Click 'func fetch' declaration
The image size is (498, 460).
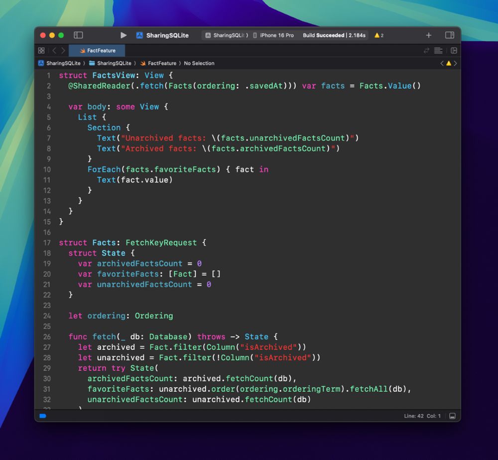[x=92, y=337]
